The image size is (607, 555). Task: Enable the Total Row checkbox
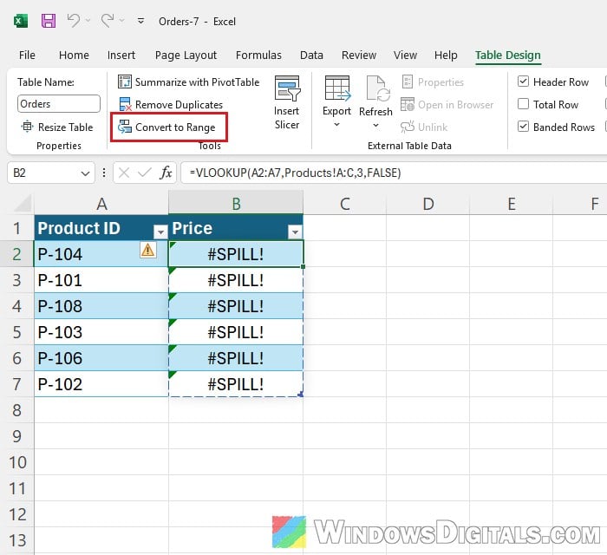click(523, 104)
